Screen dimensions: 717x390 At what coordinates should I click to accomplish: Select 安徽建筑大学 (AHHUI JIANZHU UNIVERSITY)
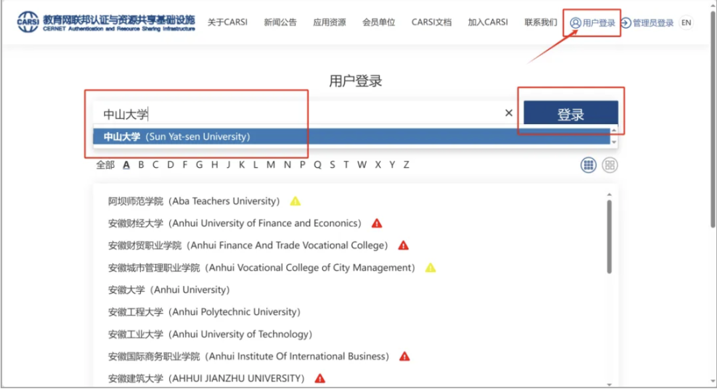coord(206,379)
